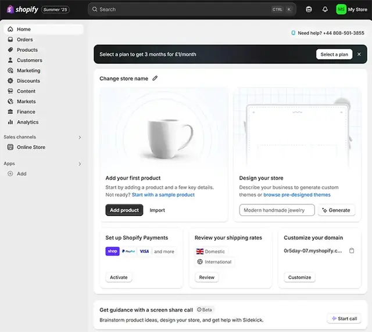This screenshot has width=372, height=332.
Task: Navigate to Customers label in sidebar
Action: click(30, 60)
